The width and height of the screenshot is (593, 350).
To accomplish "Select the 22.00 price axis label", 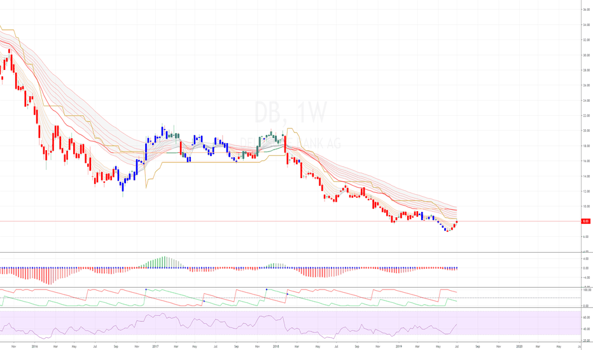I will coord(586,115).
